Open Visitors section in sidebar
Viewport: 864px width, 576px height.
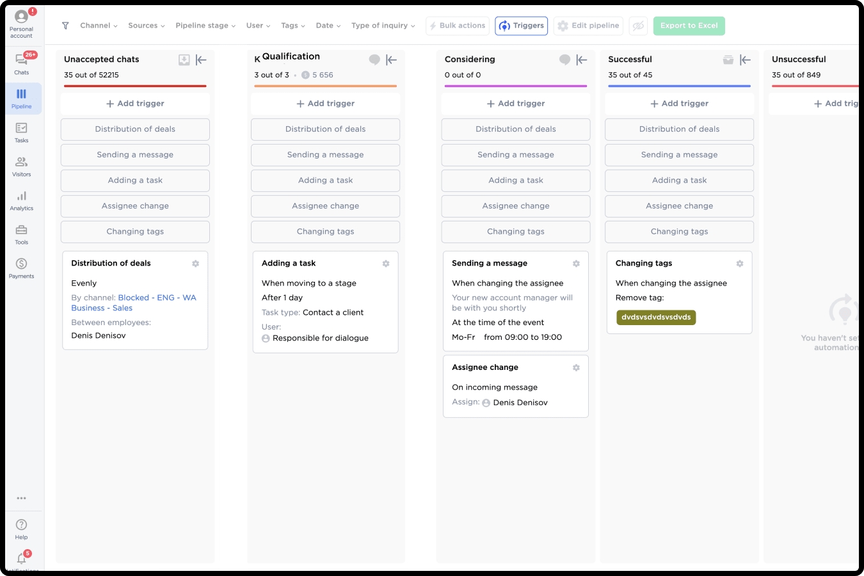tap(21, 166)
